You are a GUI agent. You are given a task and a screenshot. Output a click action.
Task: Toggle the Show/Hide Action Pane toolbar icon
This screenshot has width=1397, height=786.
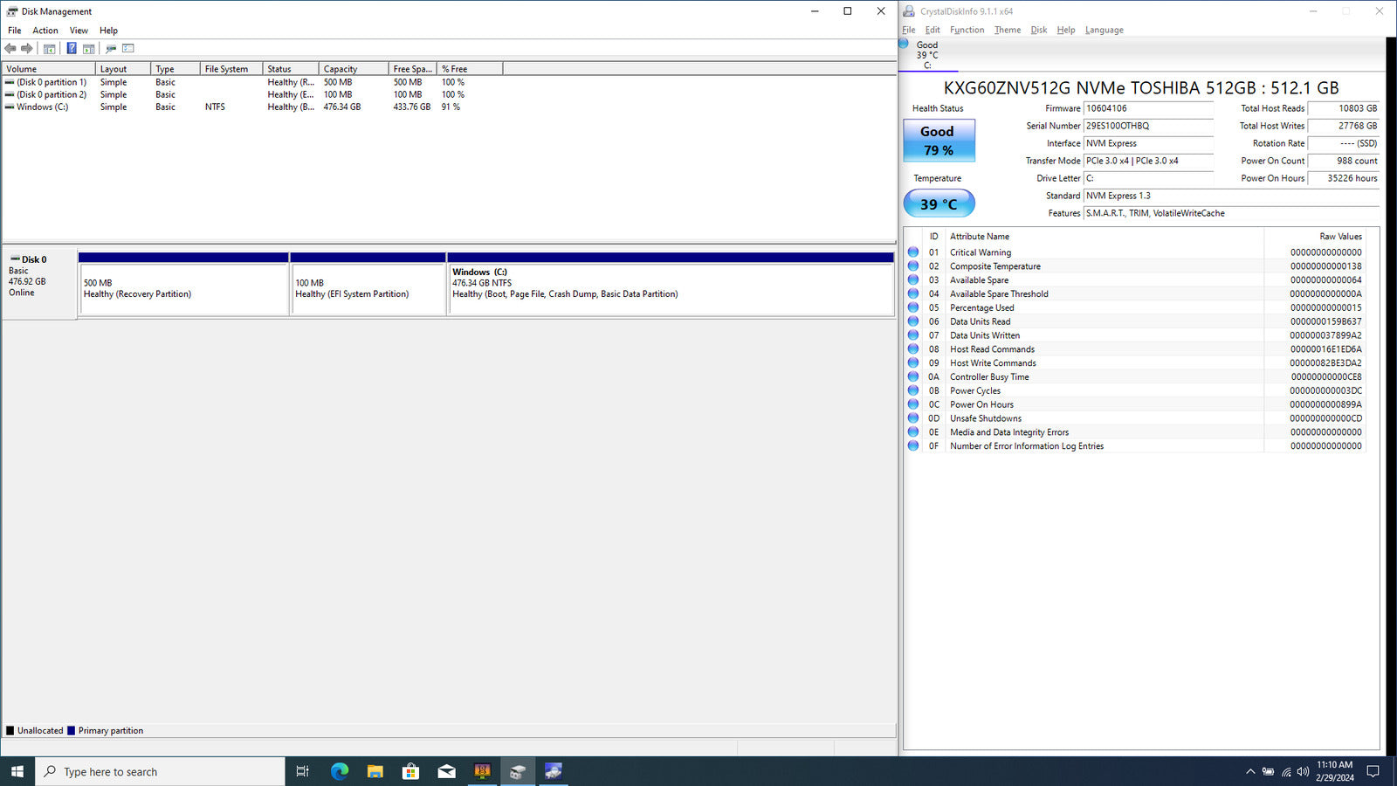click(89, 49)
